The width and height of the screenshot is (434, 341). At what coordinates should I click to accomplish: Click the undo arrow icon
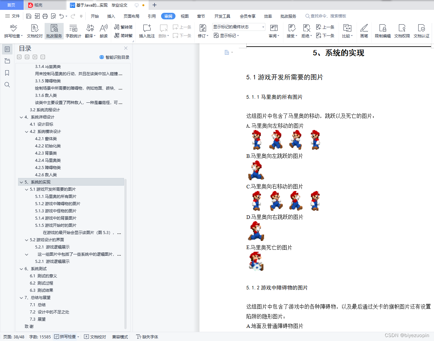pos(61,16)
